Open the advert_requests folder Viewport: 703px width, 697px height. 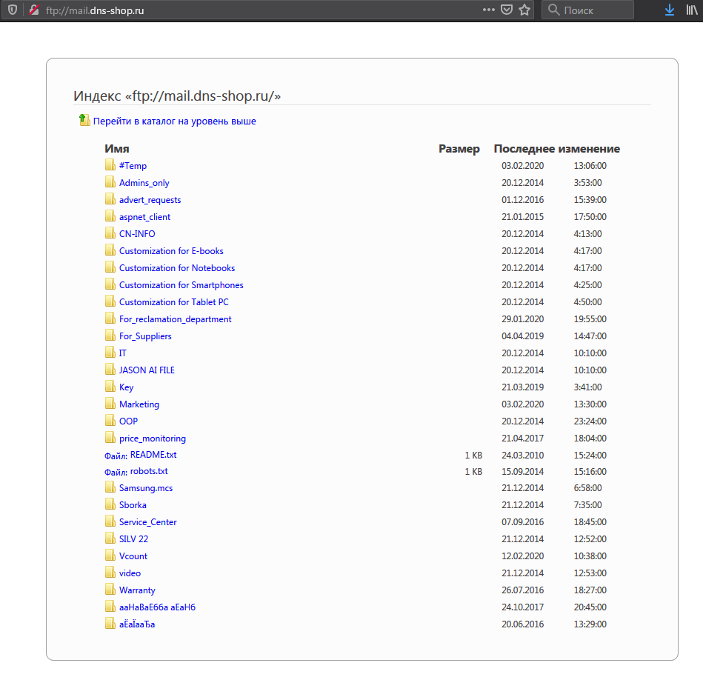tap(150, 200)
